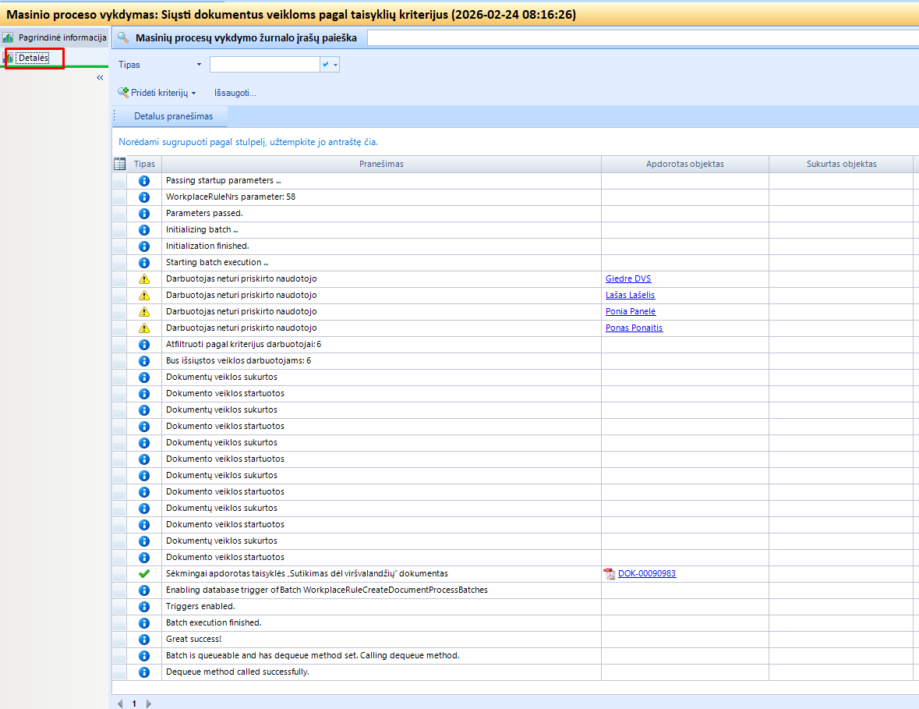Click info icon for 'Parameters passed.' row
This screenshot has width=919, height=709.
(x=143, y=214)
